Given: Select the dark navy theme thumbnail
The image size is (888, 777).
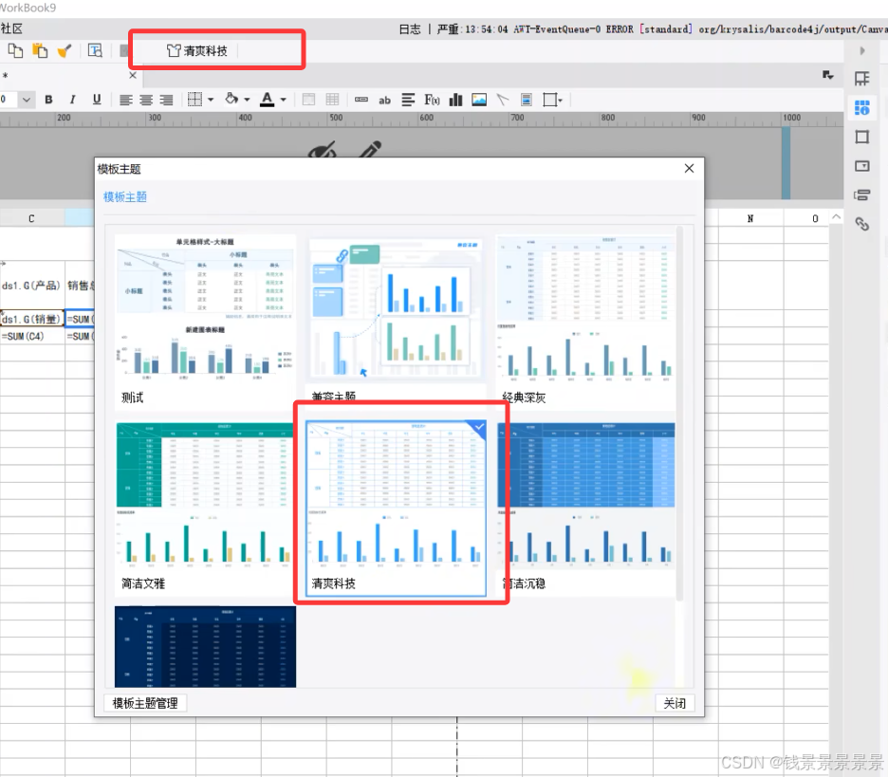Looking at the screenshot, I should pos(205,647).
